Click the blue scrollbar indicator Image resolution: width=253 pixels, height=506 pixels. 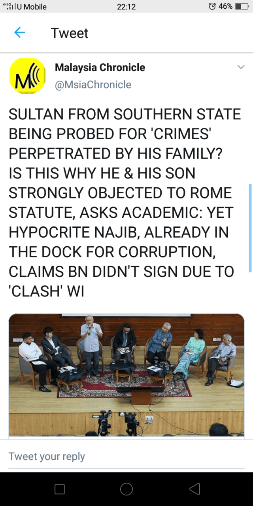pyautogui.click(x=250, y=228)
